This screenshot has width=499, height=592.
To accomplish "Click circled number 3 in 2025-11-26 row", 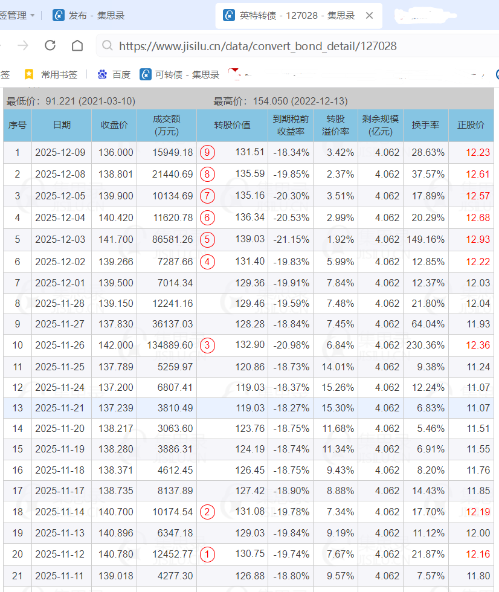I will coord(207,345).
